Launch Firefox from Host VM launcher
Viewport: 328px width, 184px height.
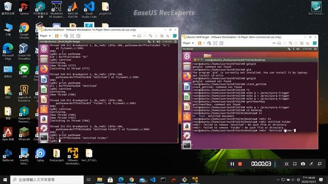click(44, 70)
